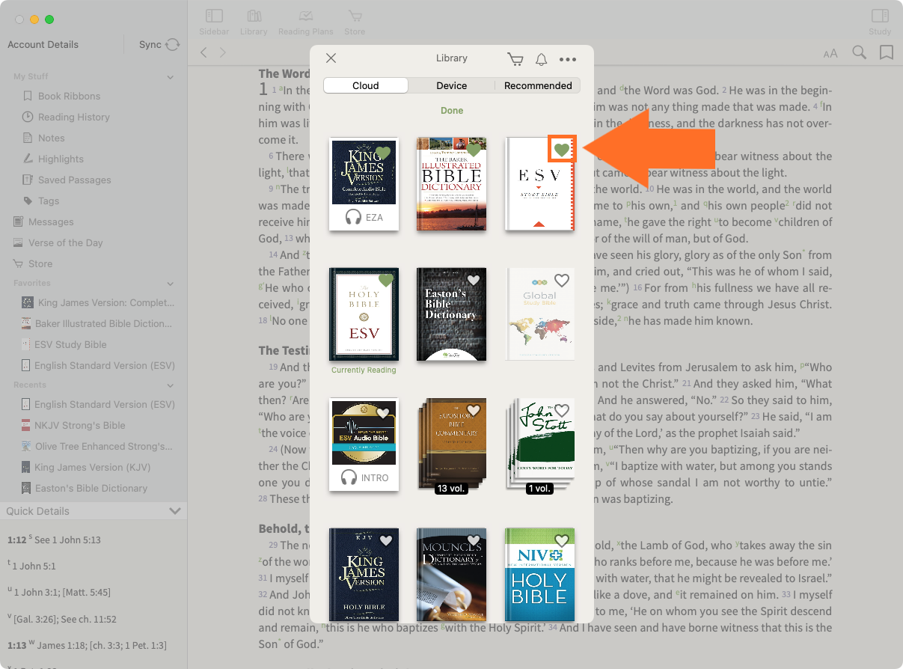Open the 1 John 5:1 cross reference
The image size is (903, 669).
(34, 566)
